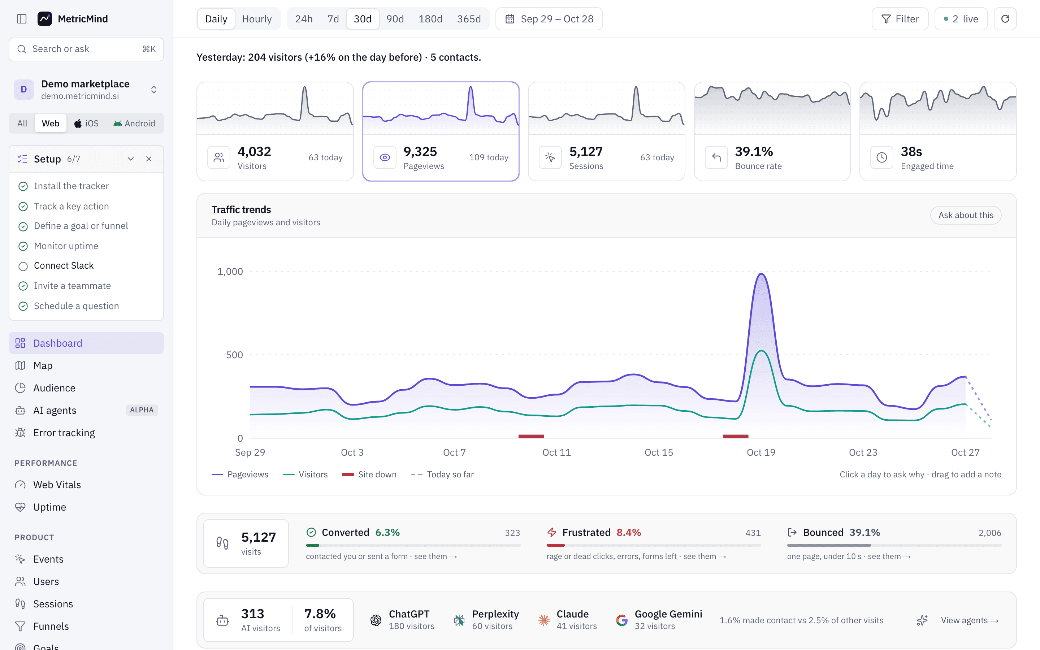1040x650 pixels.
Task: Click the Perplexity logo icon
Action: (459, 620)
